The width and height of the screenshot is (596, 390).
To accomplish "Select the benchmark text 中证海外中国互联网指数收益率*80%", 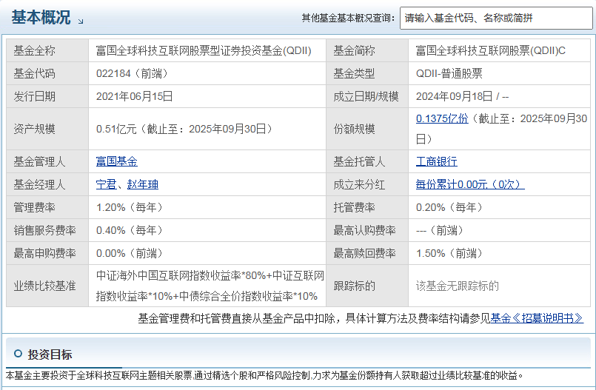I will [181, 276].
